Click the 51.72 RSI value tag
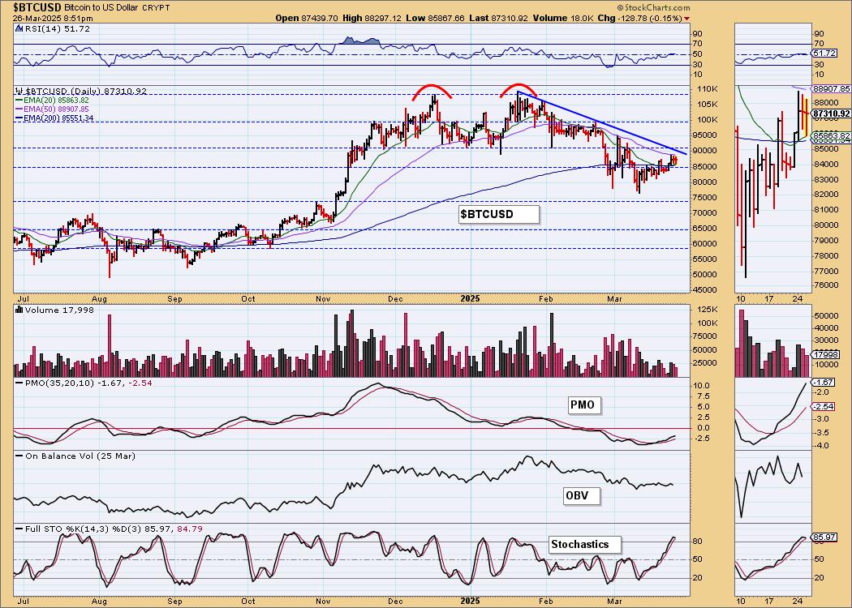Image resolution: width=852 pixels, height=608 pixels. [825, 54]
